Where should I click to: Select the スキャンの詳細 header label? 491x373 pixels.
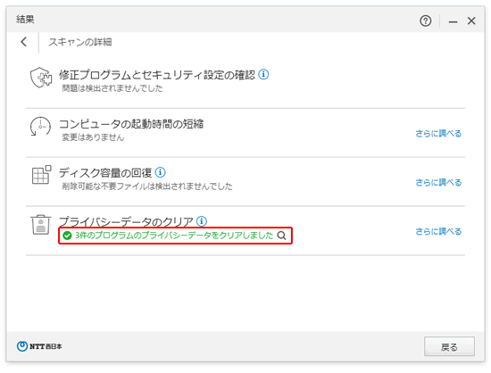click(x=80, y=42)
